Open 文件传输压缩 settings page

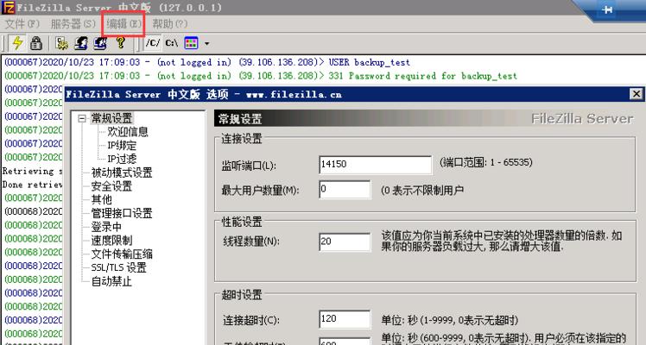point(122,254)
